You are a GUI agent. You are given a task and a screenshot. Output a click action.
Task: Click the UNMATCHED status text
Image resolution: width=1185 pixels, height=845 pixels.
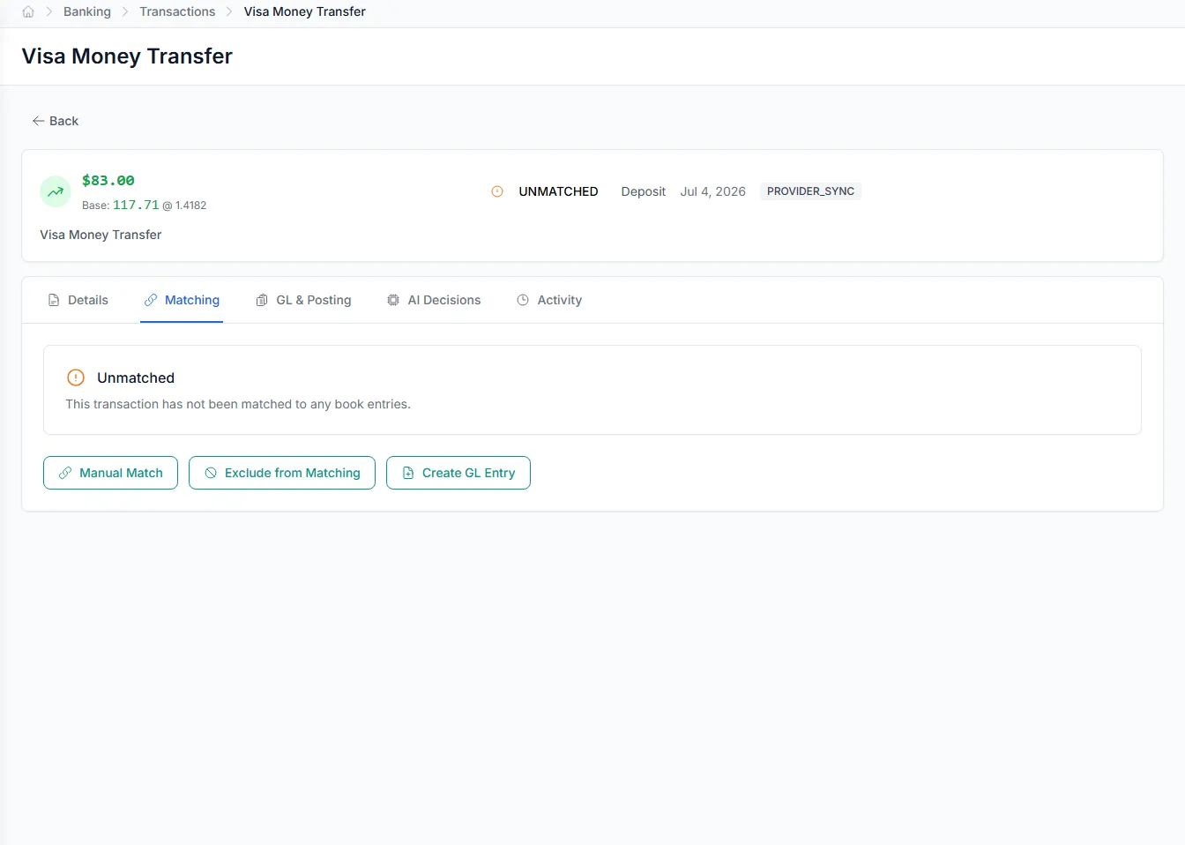(558, 191)
